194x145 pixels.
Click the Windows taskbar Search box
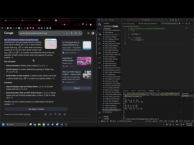click(17, 124)
